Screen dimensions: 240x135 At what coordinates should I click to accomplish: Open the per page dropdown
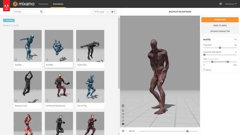click(100, 12)
